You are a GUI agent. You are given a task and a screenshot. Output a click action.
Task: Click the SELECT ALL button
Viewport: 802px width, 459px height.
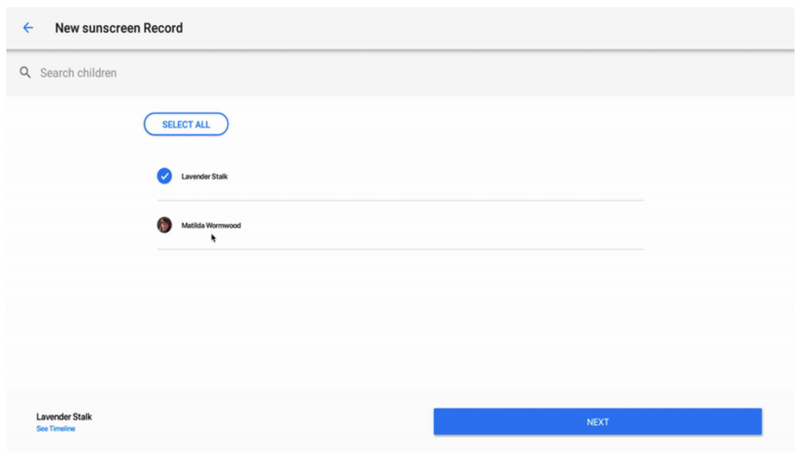[x=186, y=124]
